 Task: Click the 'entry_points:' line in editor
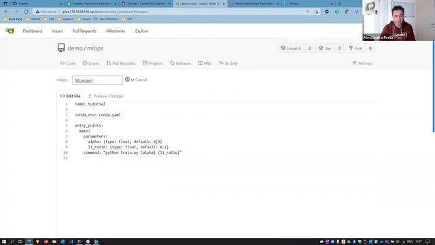pos(89,125)
